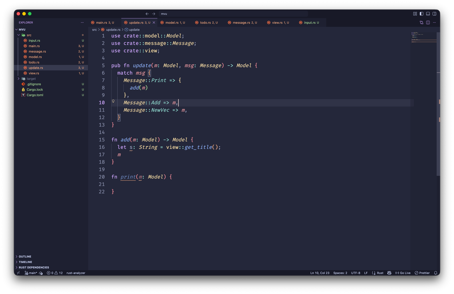This screenshot has width=454, height=294.
Task: Open remote window icon in status bar
Action: click(18, 273)
